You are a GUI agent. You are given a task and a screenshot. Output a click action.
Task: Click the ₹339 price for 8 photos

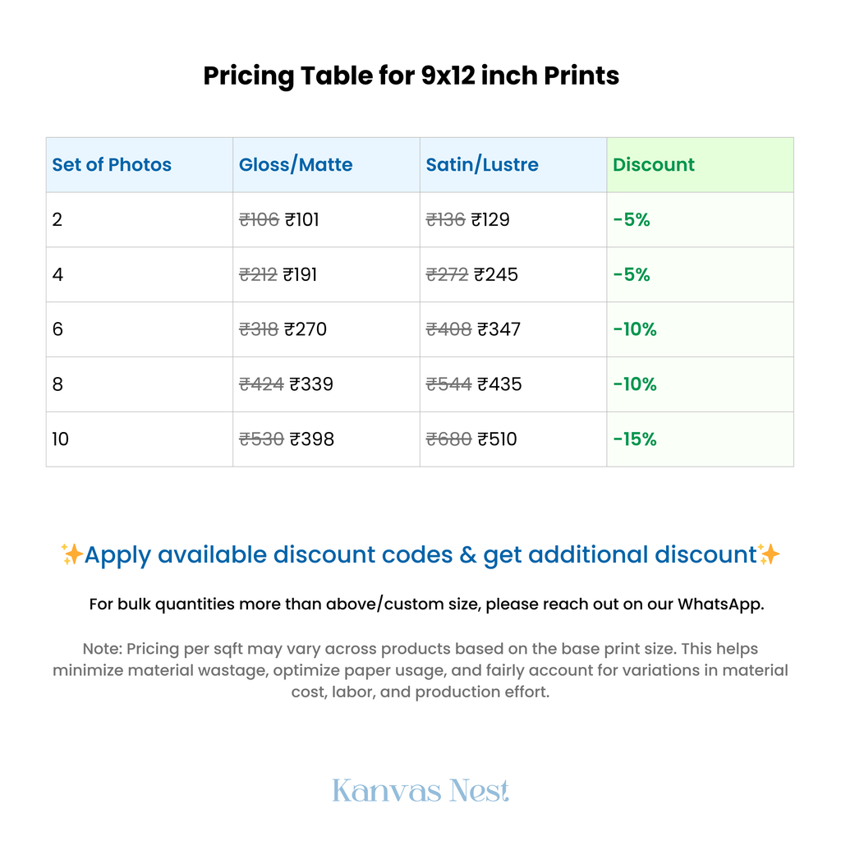(311, 384)
